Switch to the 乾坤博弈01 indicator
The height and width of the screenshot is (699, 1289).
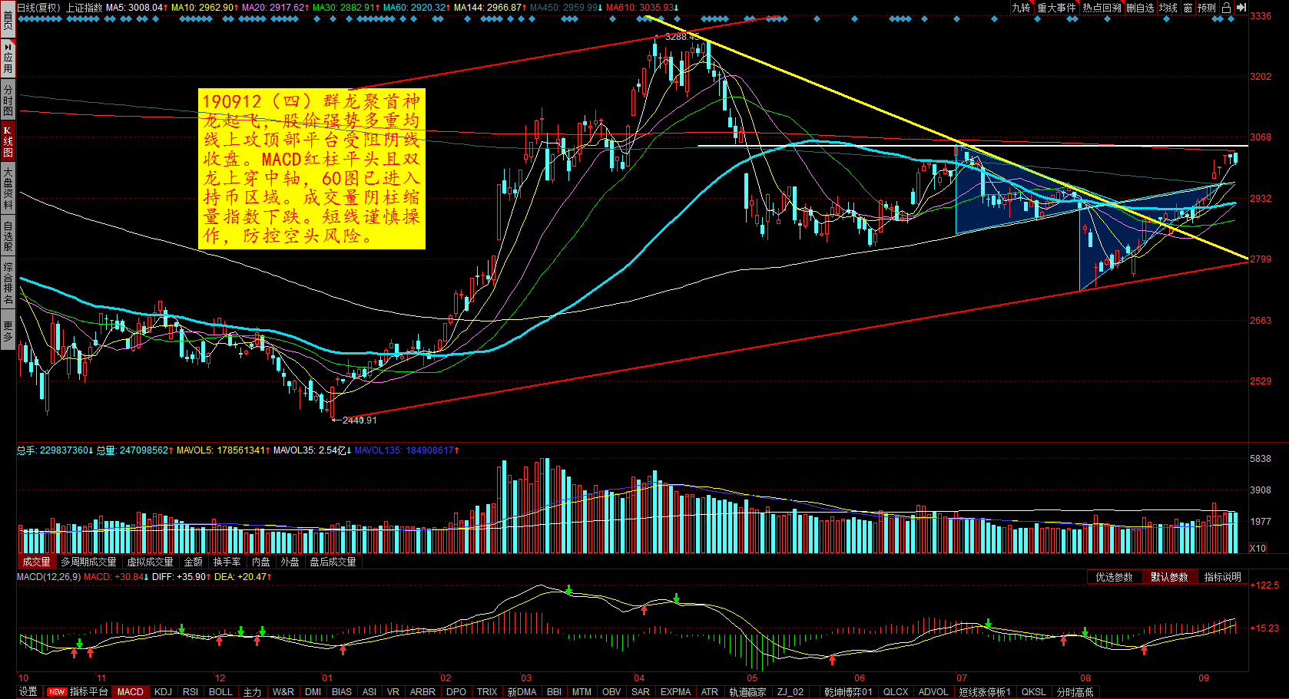click(848, 691)
